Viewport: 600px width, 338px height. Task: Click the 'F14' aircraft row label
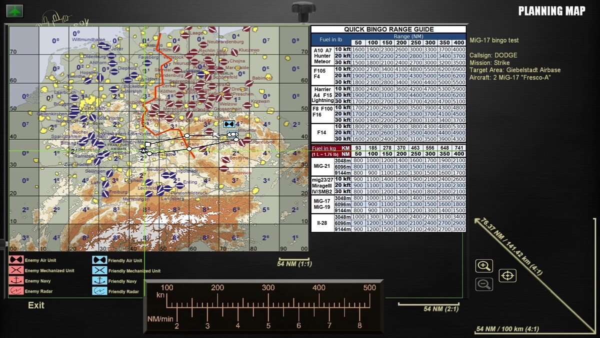click(x=322, y=133)
